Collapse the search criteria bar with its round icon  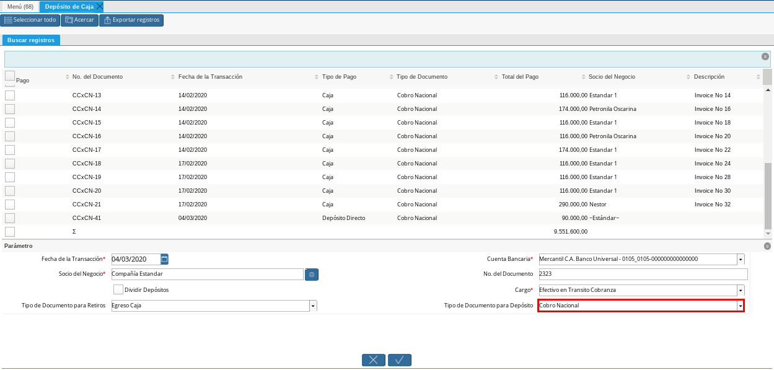765,56
